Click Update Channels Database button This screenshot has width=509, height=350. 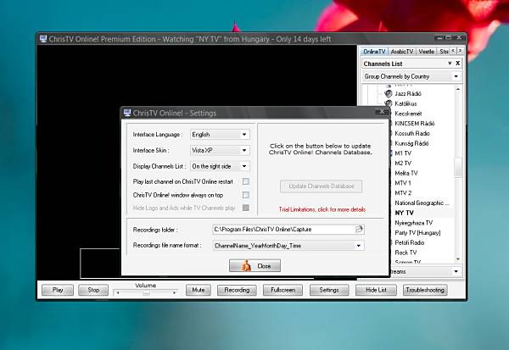(321, 186)
